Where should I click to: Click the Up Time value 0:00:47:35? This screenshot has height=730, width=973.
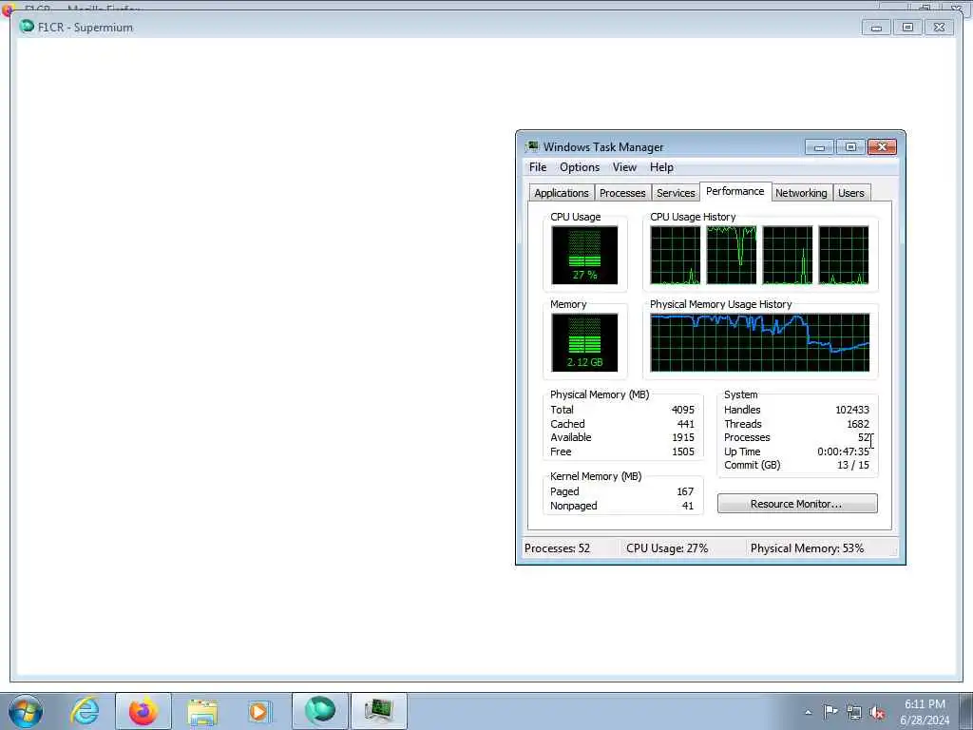(x=843, y=451)
